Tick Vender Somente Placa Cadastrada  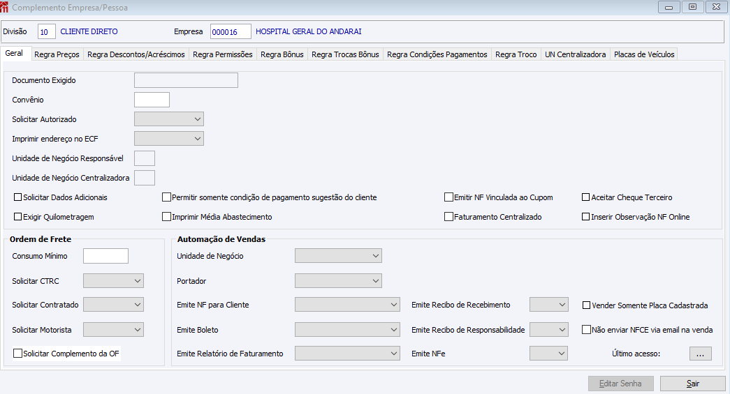pyautogui.click(x=586, y=305)
